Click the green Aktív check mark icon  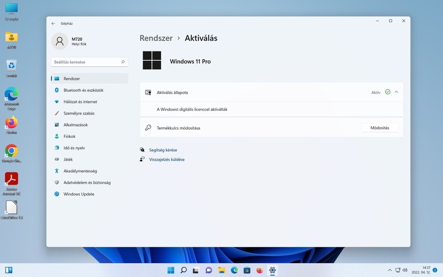point(388,92)
